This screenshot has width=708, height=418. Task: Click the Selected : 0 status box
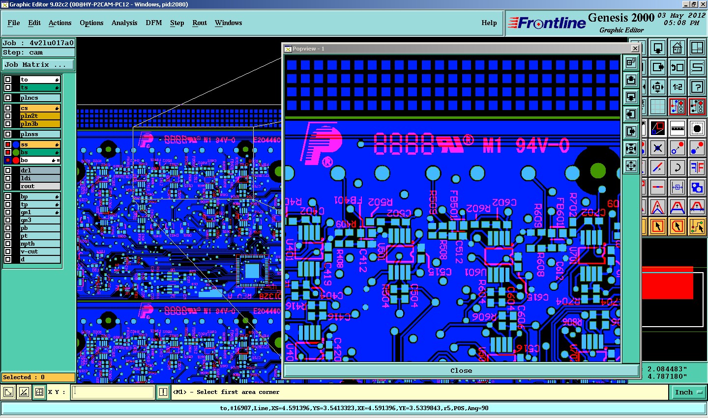38,377
